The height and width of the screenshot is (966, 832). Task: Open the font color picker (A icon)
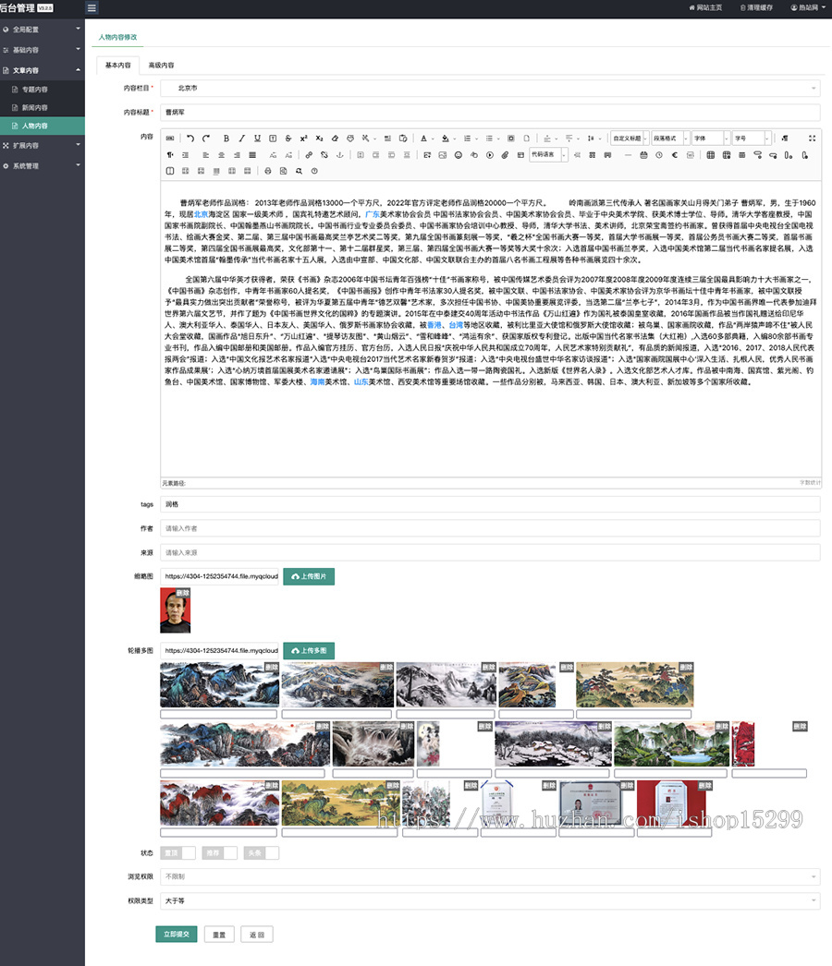[423, 139]
